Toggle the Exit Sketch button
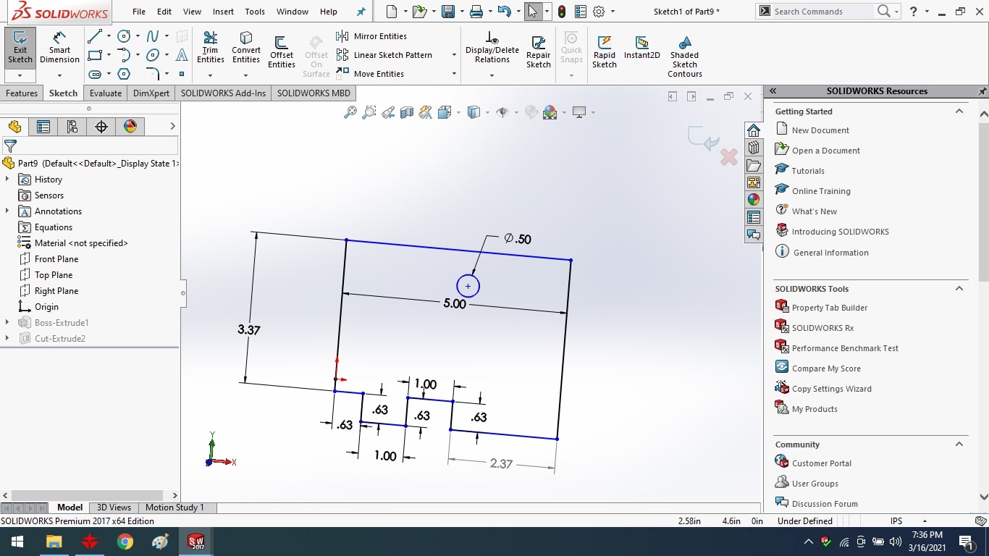Screen dimensions: 989x556 (20, 47)
